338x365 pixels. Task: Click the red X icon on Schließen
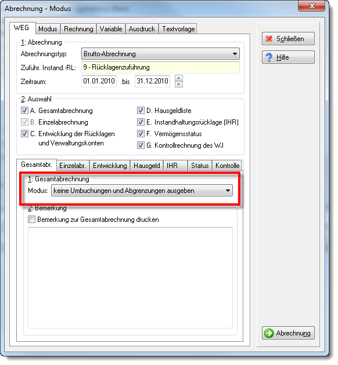pos(269,39)
